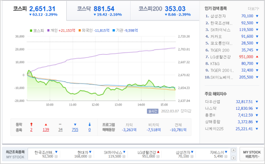Click the 실시간 badge below chart
265x164 pixels.
point(153,111)
